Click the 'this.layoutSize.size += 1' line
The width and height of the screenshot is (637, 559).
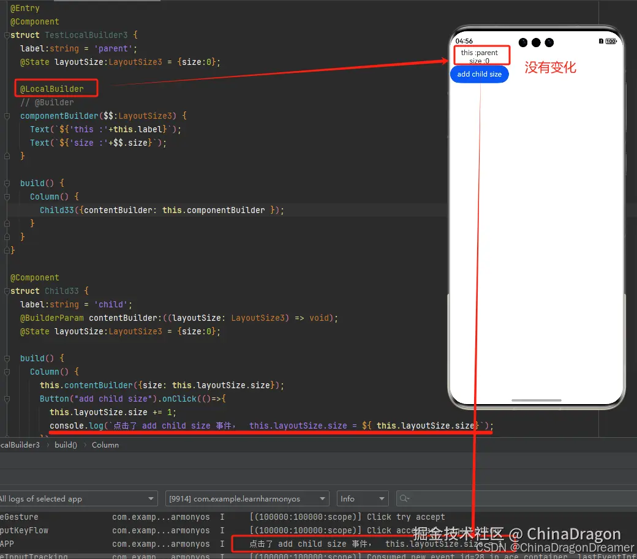pyautogui.click(x=113, y=412)
